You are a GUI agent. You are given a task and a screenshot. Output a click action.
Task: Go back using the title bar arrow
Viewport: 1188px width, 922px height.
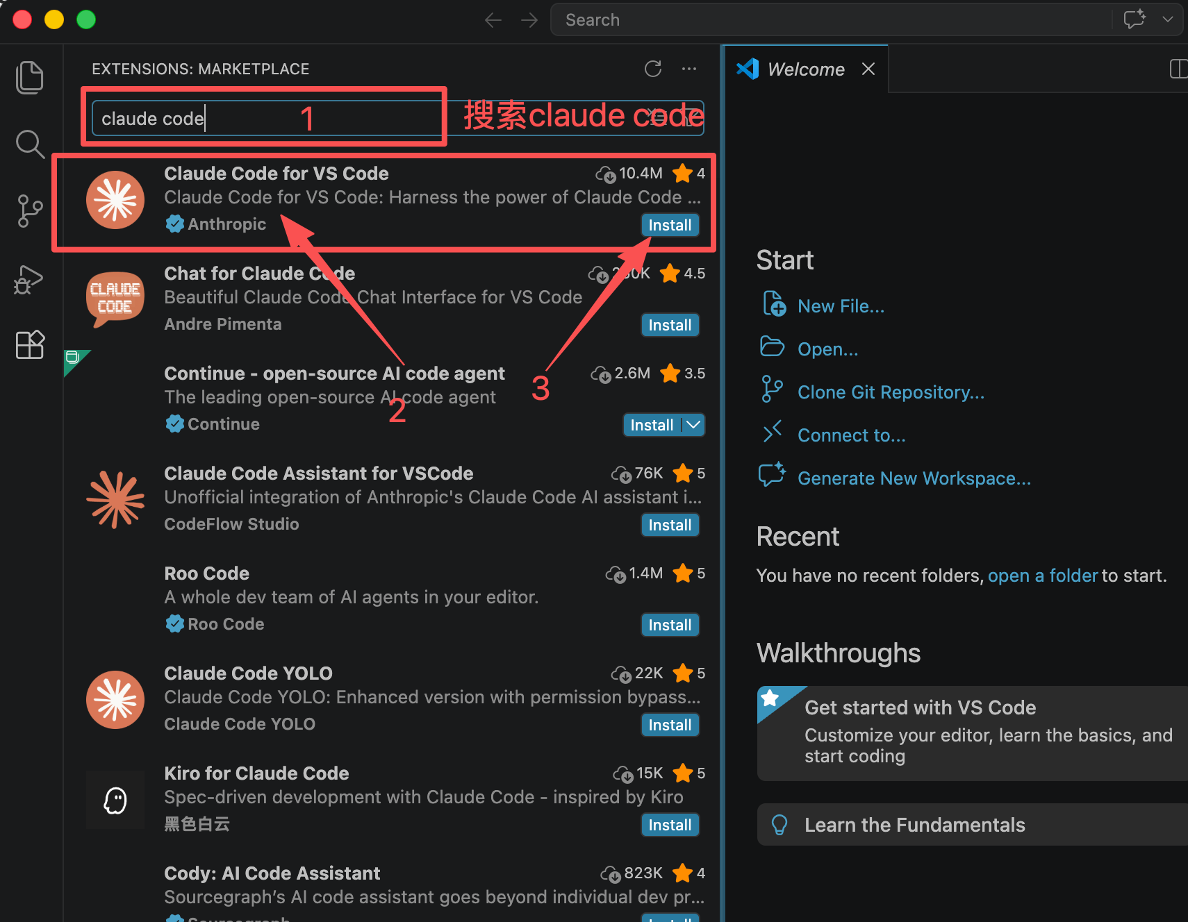click(x=493, y=20)
